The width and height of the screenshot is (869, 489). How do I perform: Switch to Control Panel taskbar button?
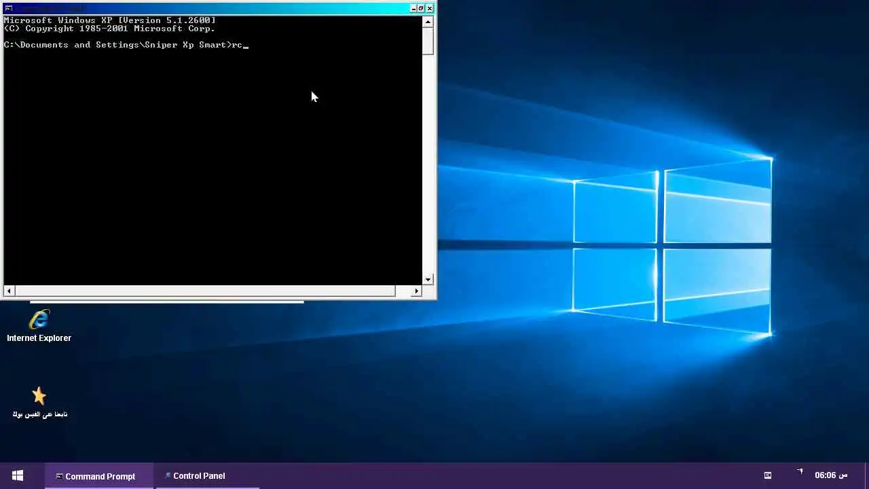208,476
